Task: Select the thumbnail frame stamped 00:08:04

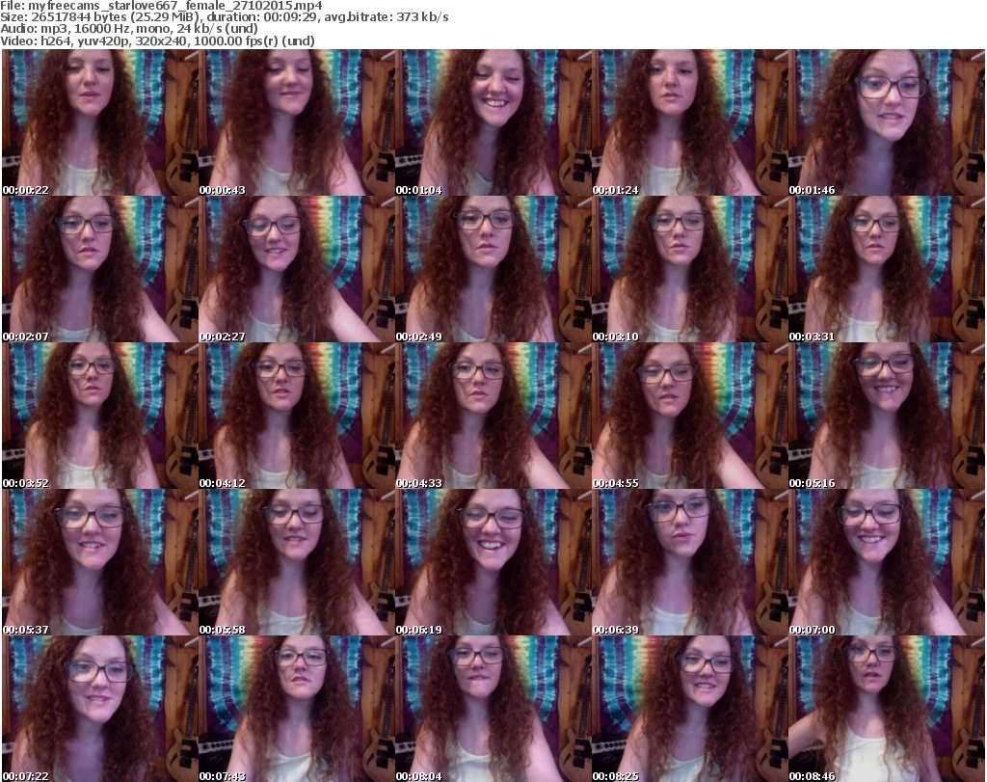Action: 493,709
